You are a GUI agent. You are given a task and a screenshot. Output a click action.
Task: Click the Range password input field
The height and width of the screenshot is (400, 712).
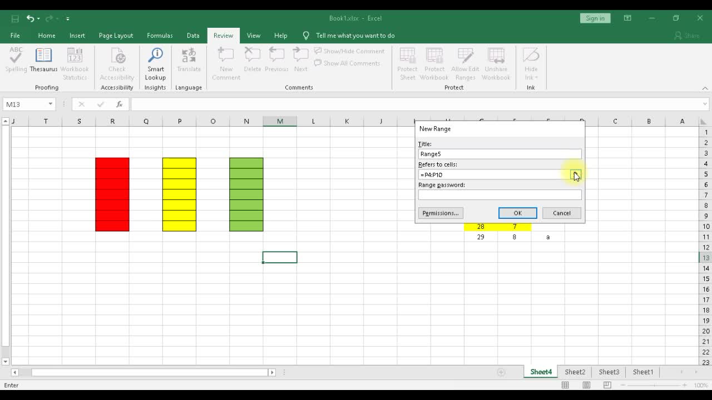click(500, 195)
